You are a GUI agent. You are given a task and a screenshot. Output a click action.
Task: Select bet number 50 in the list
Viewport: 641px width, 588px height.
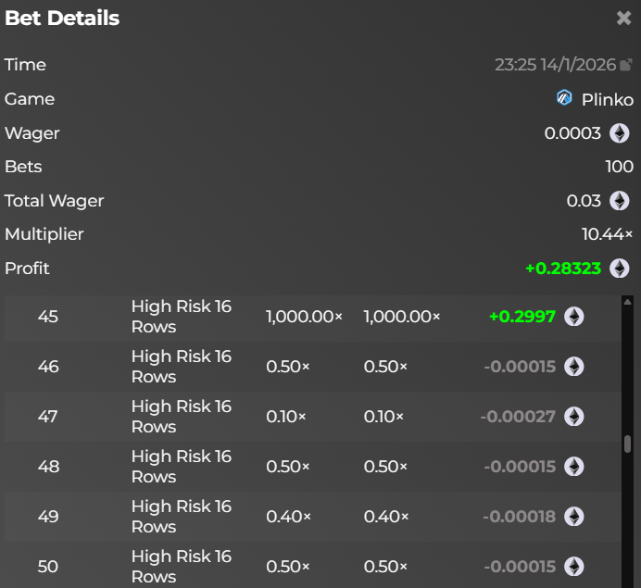click(x=48, y=567)
